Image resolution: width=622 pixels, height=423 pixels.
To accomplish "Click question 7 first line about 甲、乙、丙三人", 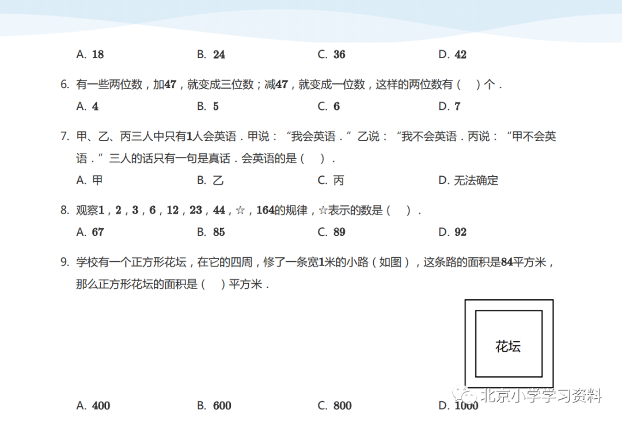I will point(308,136).
